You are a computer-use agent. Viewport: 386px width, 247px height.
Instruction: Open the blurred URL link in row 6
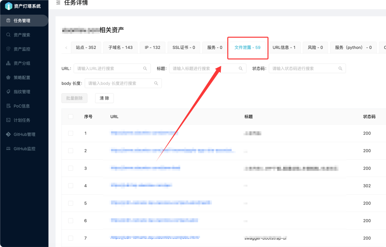click(x=154, y=220)
